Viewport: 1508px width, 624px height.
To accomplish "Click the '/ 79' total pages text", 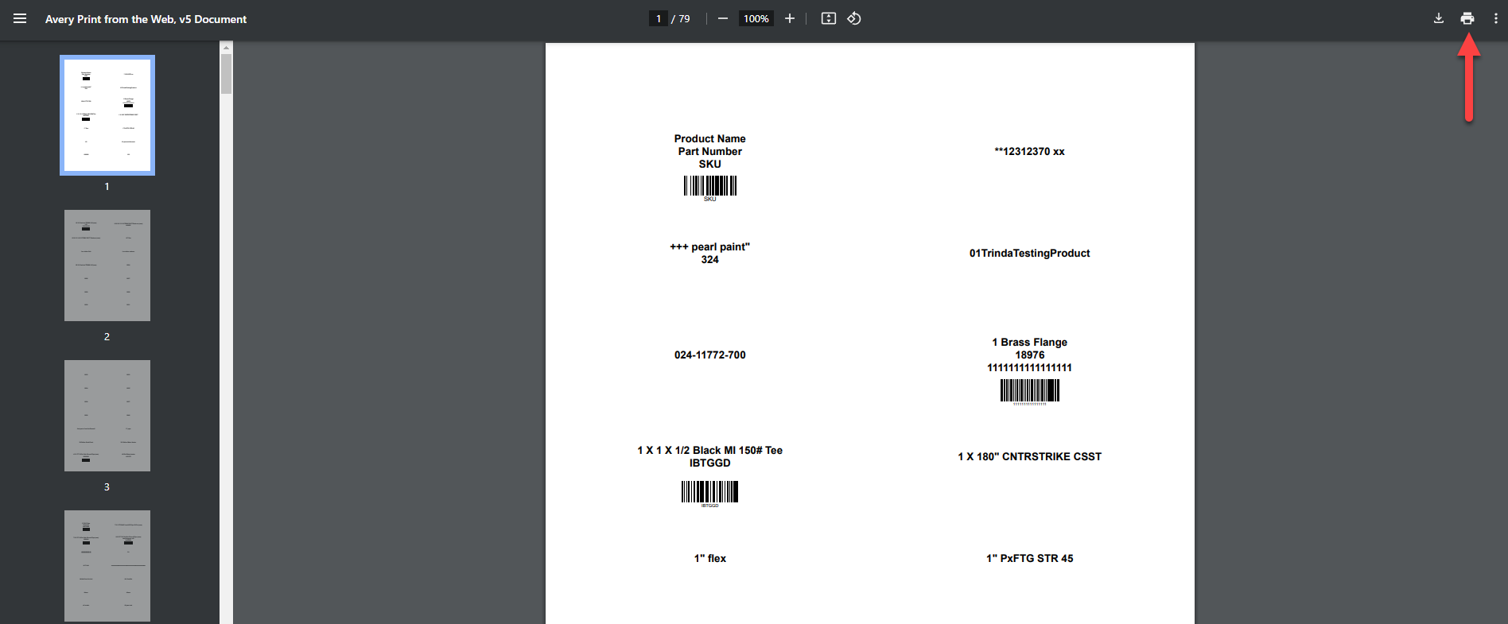I will click(x=681, y=18).
